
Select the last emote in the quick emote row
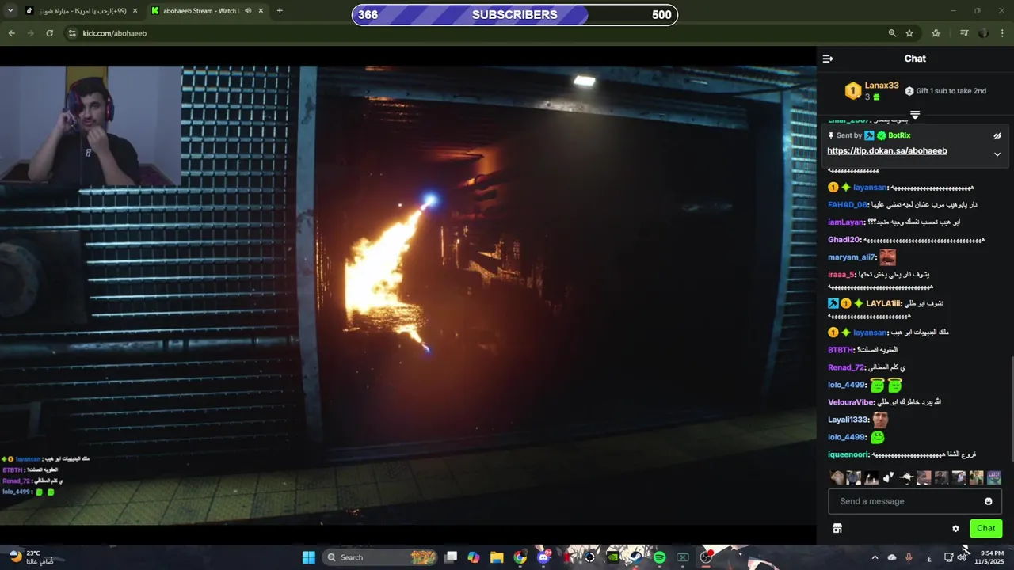pos(993,477)
